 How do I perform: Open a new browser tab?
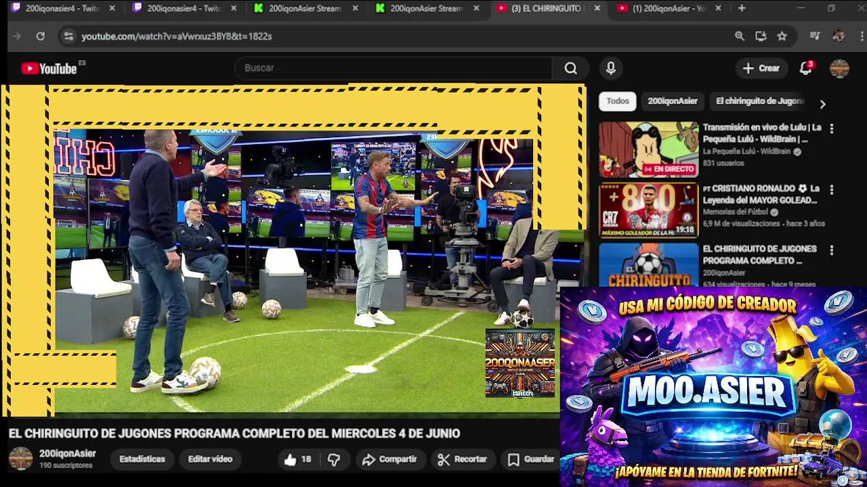[742, 8]
